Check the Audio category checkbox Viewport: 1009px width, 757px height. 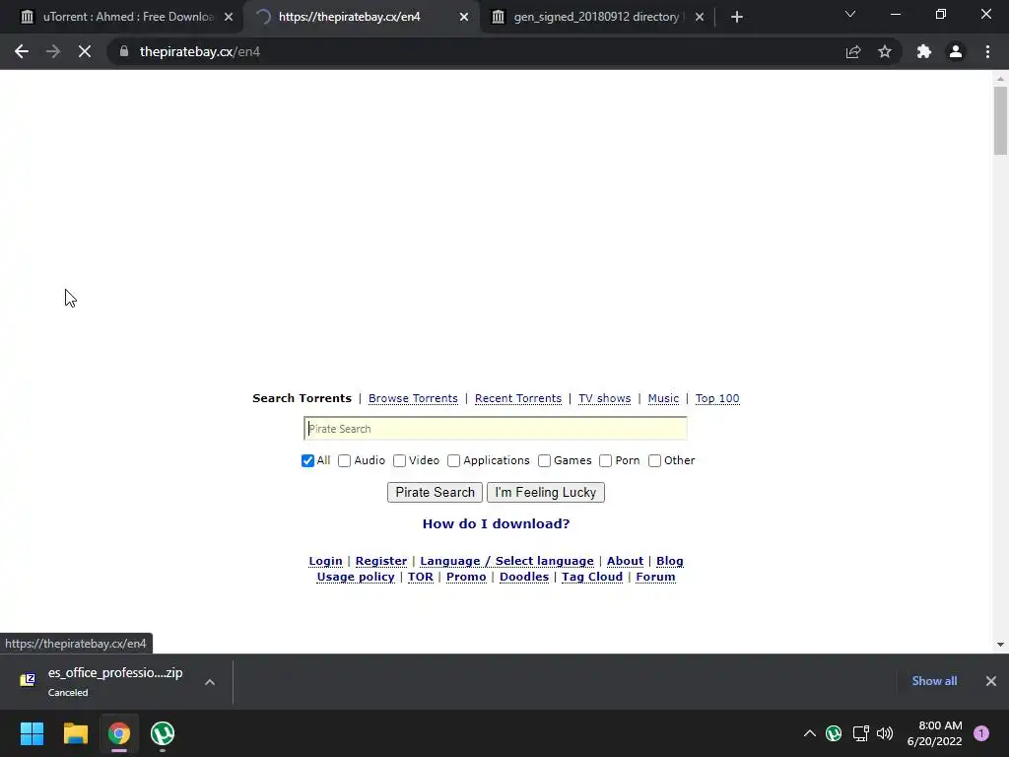[x=344, y=461]
